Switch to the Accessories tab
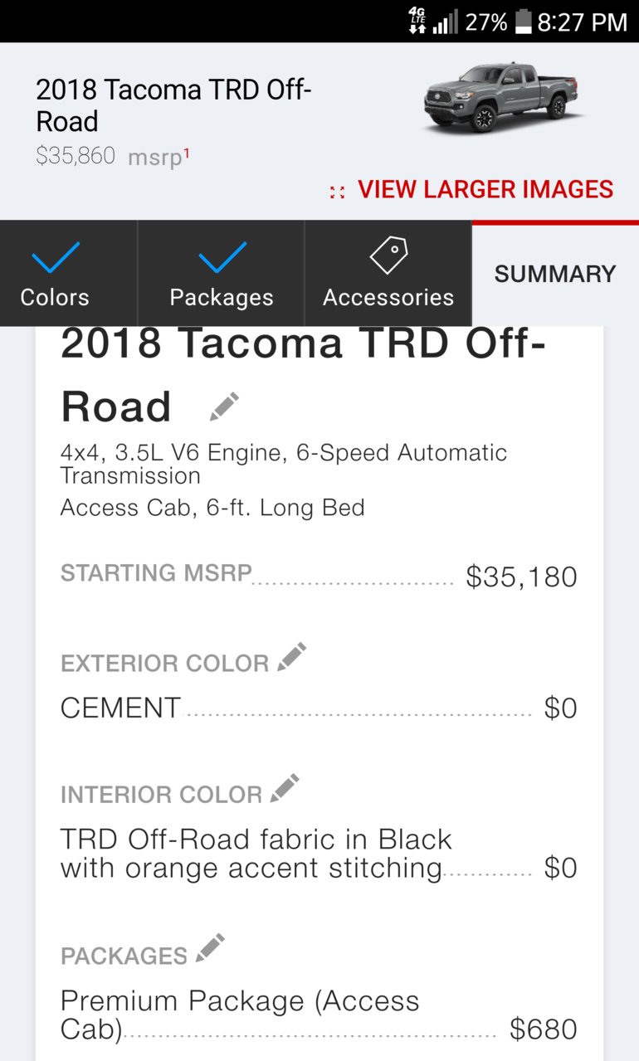 pyautogui.click(x=388, y=273)
